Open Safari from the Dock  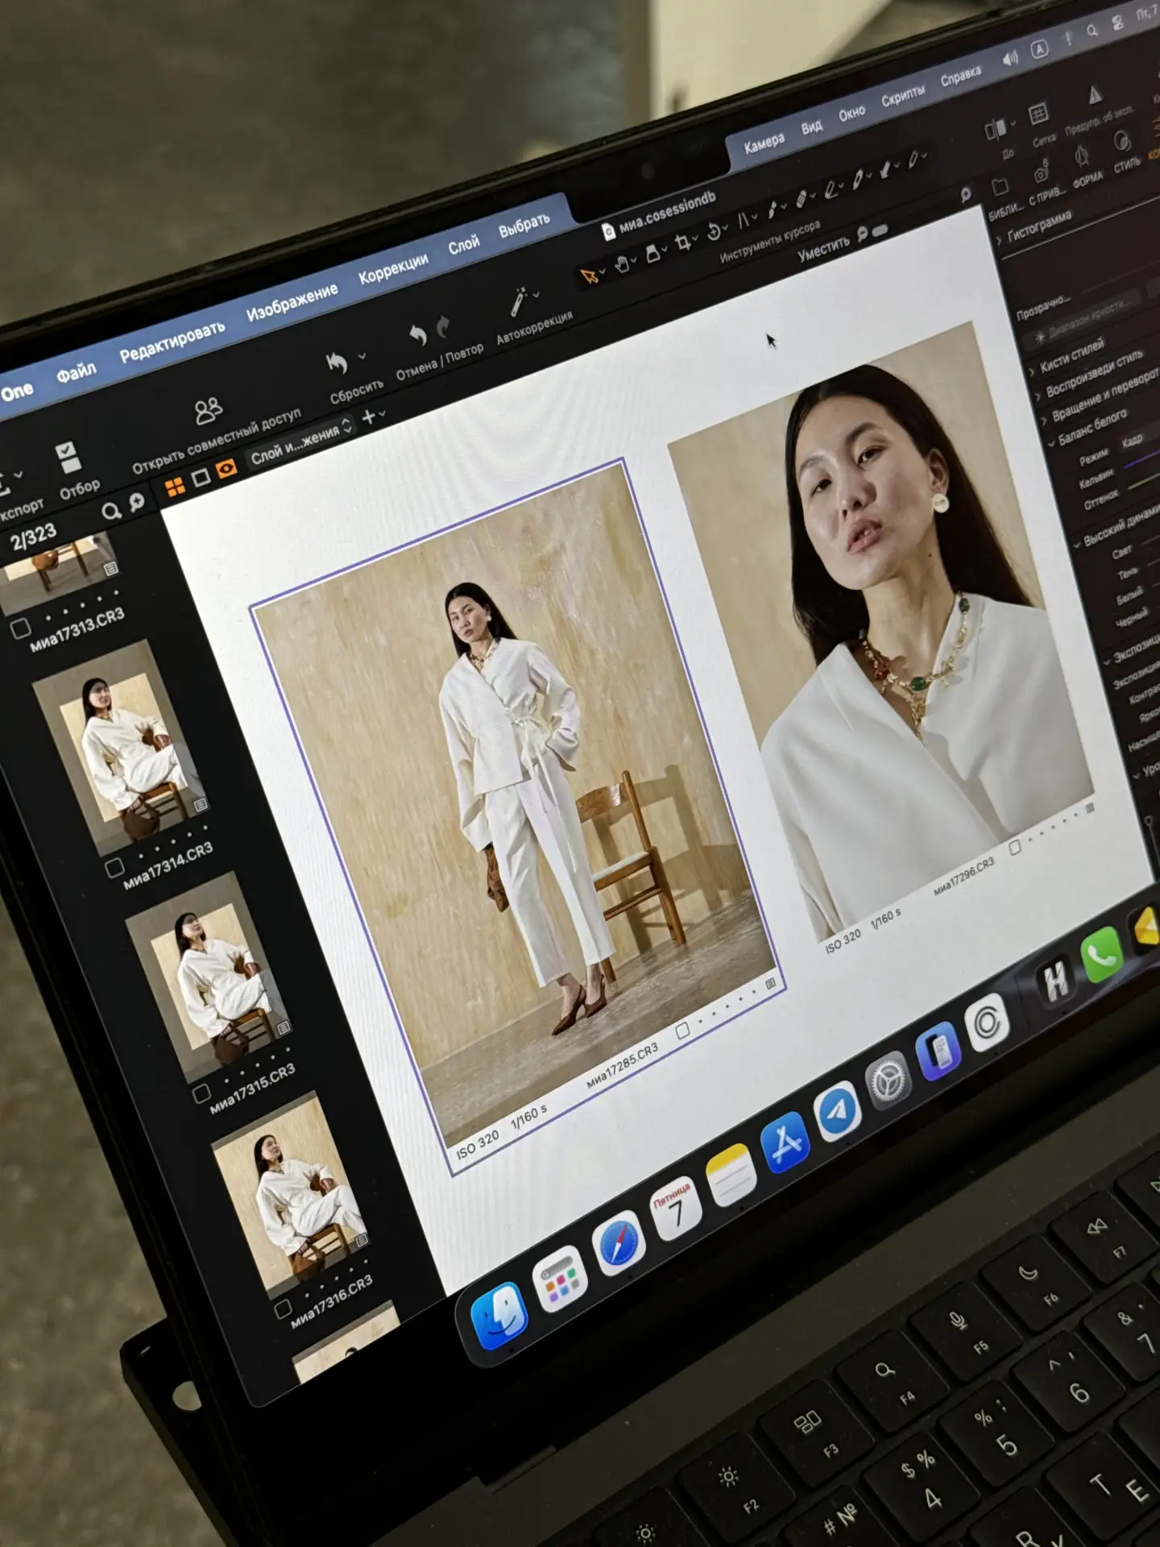pyautogui.click(x=618, y=1244)
